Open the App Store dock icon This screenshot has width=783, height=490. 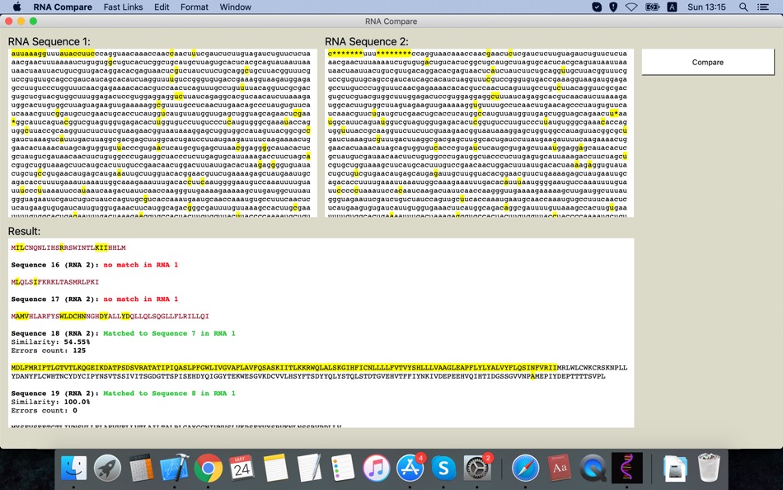coord(410,469)
